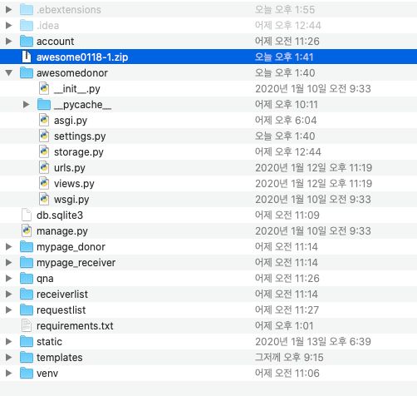
Task: Select the manage.py file name
Action: tap(62, 231)
